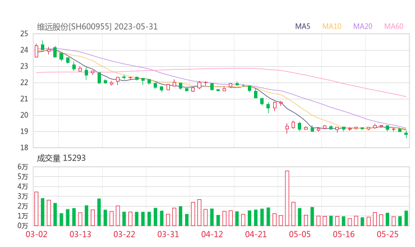Click the 05-16 date axis label
415x247 pixels.
(x=344, y=234)
